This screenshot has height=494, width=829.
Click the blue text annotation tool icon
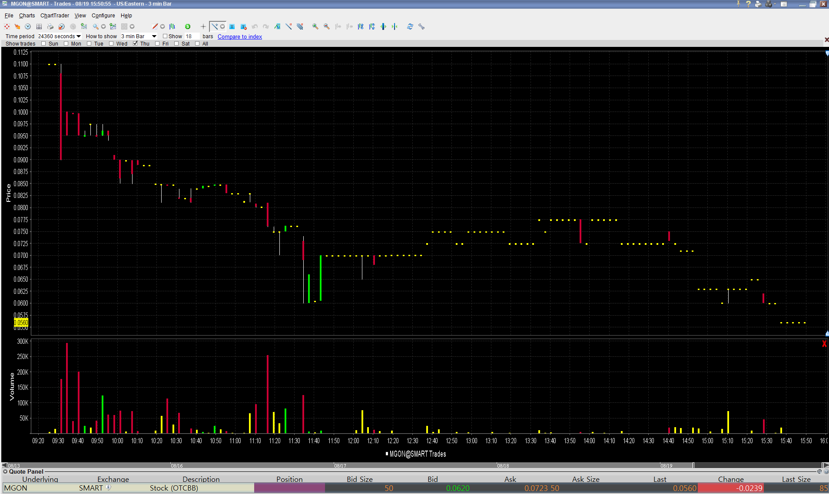[x=232, y=26]
